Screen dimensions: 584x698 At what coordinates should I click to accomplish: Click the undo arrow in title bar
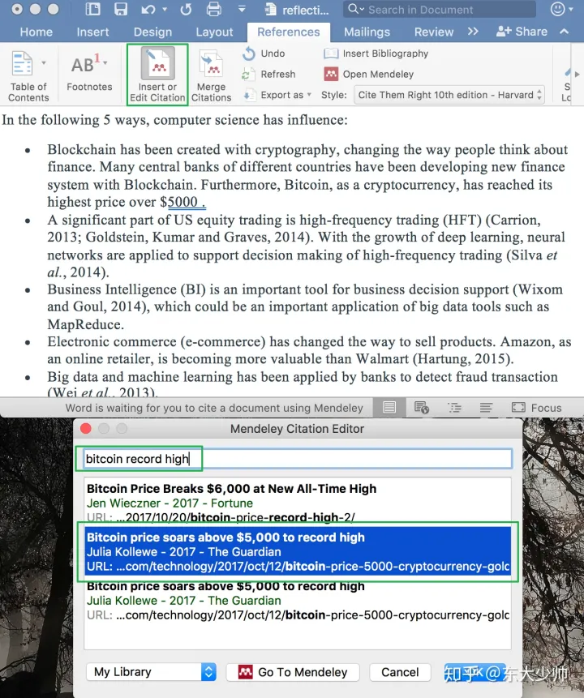point(148,10)
